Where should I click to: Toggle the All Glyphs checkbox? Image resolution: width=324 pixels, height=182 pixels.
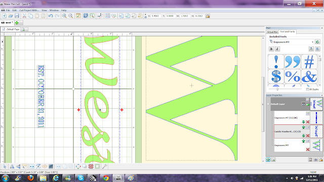pyautogui.click(x=307, y=89)
